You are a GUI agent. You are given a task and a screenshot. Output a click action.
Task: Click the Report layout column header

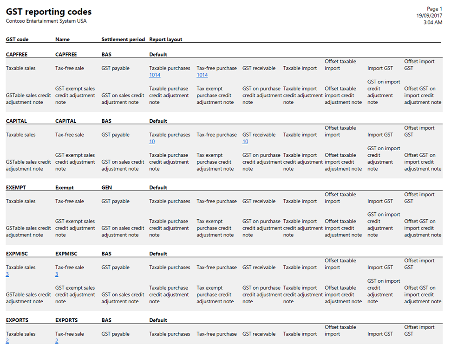tap(166, 39)
